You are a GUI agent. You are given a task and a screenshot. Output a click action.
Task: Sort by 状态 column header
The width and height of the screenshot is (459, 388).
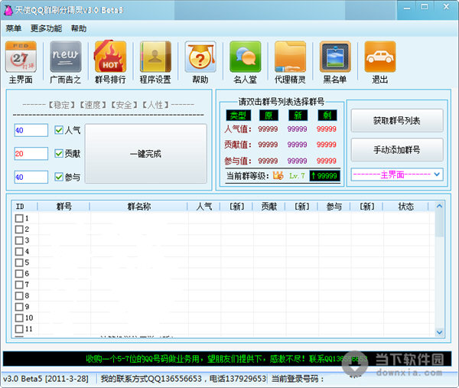pos(406,207)
